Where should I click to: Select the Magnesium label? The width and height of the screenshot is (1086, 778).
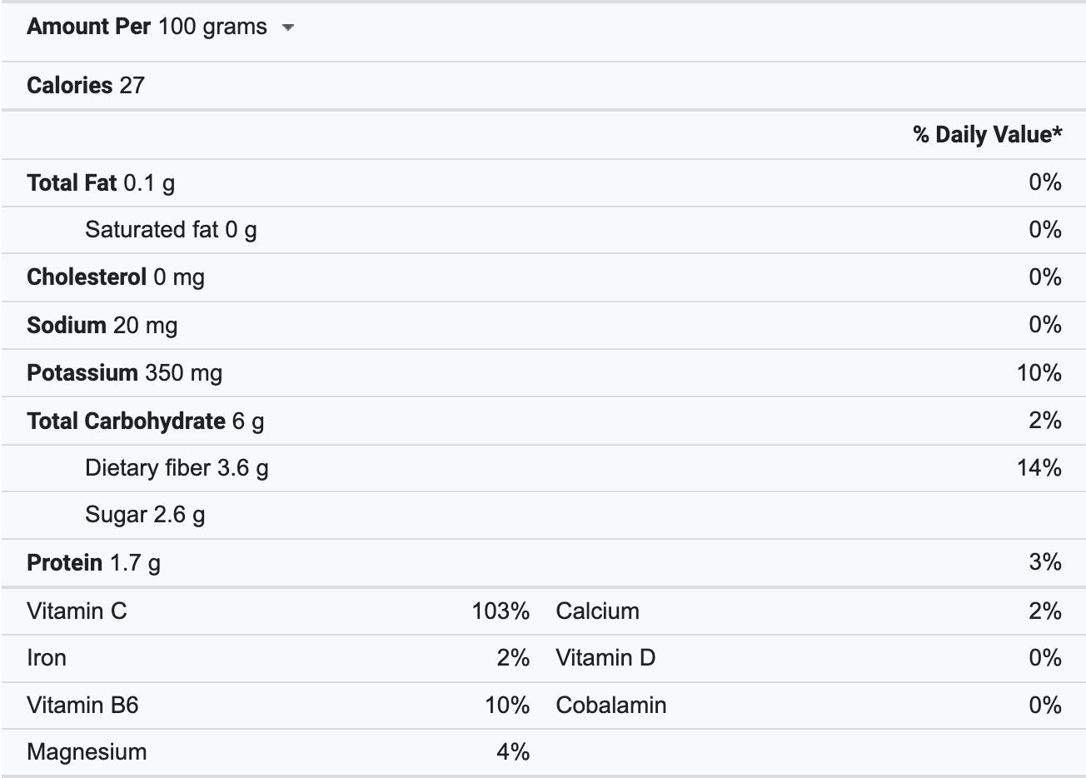[x=87, y=751]
